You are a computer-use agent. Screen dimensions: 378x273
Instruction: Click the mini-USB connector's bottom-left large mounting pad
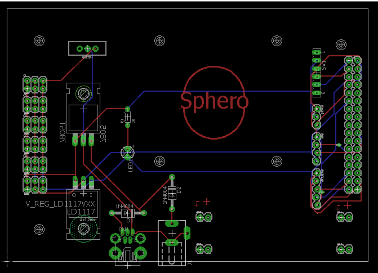pyautogui.click(x=115, y=253)
